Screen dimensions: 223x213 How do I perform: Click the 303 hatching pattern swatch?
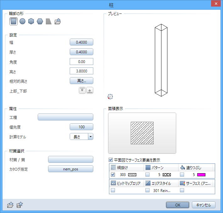pos(132,175)
